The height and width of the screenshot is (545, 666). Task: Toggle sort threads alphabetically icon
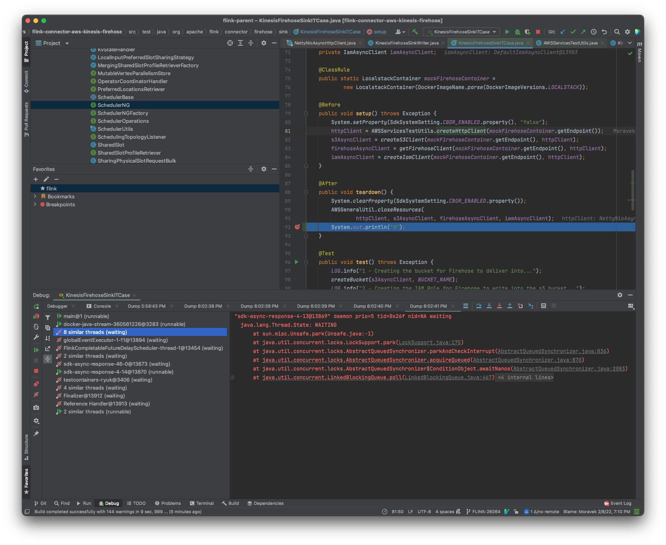(48, 338)
